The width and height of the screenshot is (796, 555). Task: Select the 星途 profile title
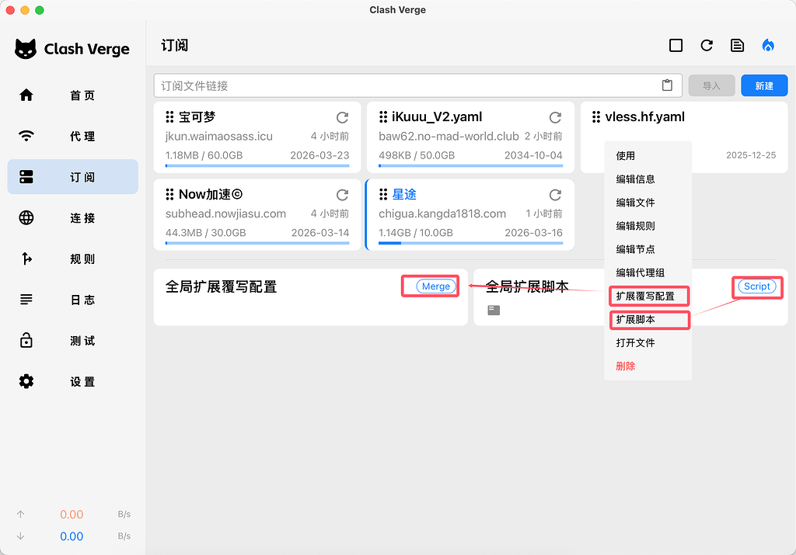404,194
